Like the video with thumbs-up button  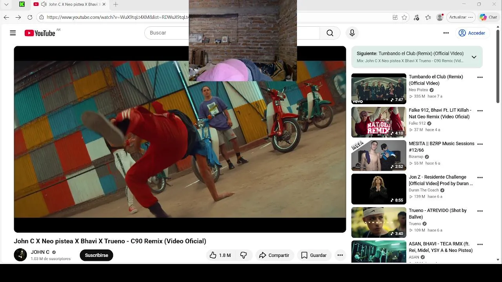(220, 255)
